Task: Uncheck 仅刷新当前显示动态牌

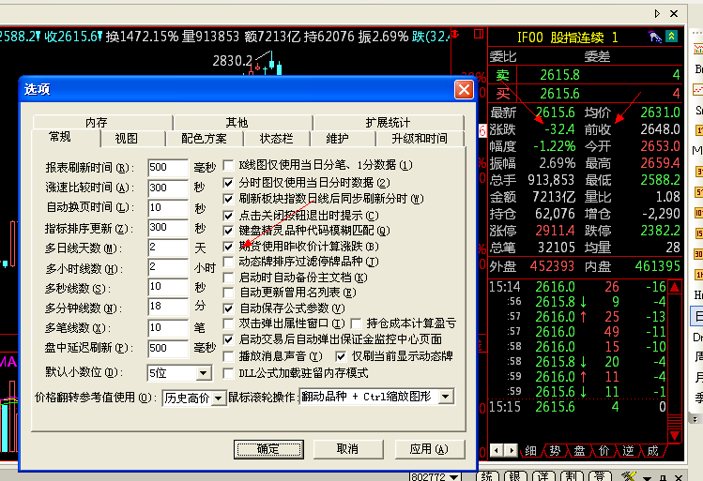Action: coord(342,356)
